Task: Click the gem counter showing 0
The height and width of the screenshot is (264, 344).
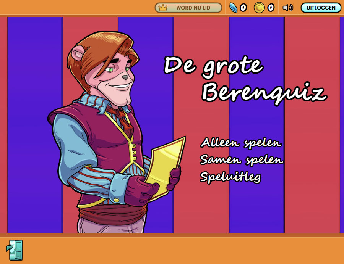Action: click(x=243, y=8)
